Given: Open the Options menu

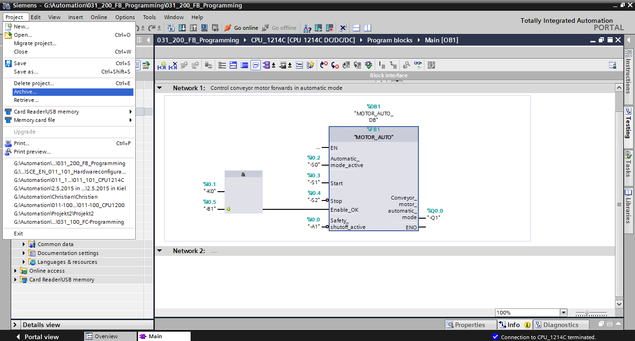Looking at the screenshot, I should point(125,17).
